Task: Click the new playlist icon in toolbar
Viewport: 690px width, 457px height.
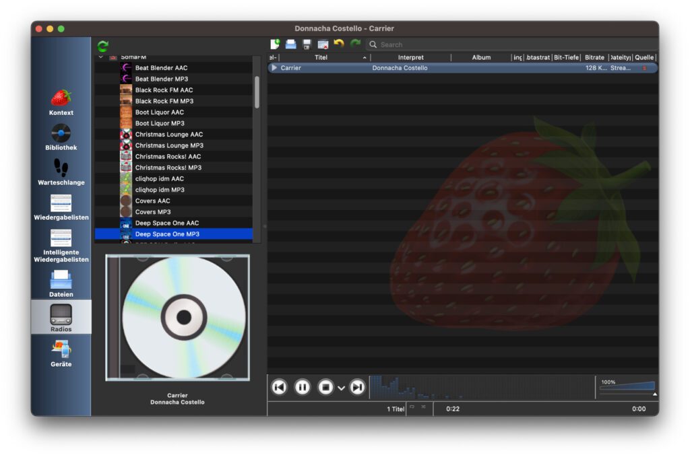Action: pyautogui.click(x=275, y=44)
